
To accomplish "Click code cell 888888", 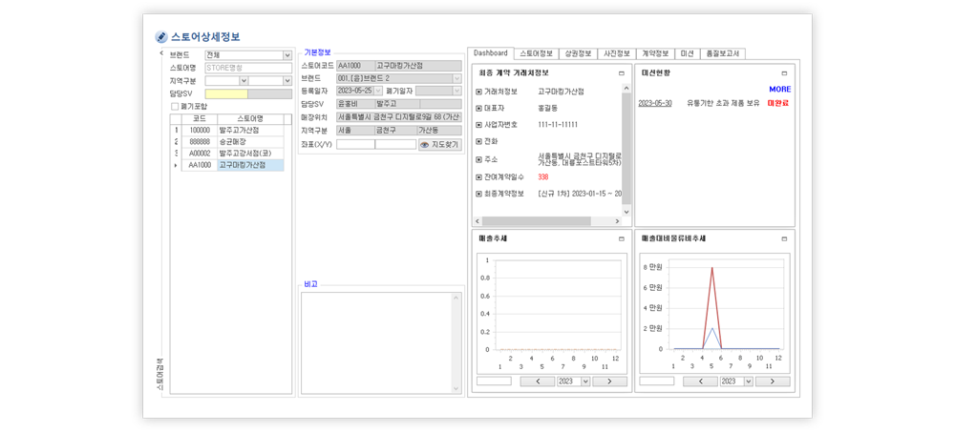I will [200, 142].
